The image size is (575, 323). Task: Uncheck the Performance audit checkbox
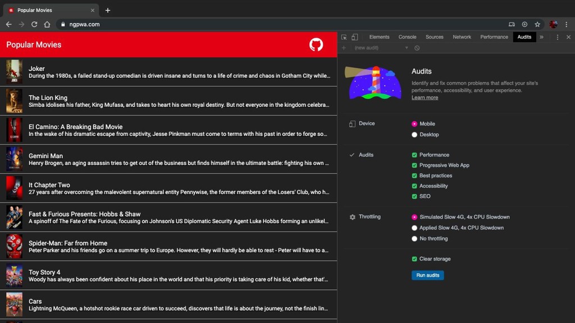click(414, 155)
